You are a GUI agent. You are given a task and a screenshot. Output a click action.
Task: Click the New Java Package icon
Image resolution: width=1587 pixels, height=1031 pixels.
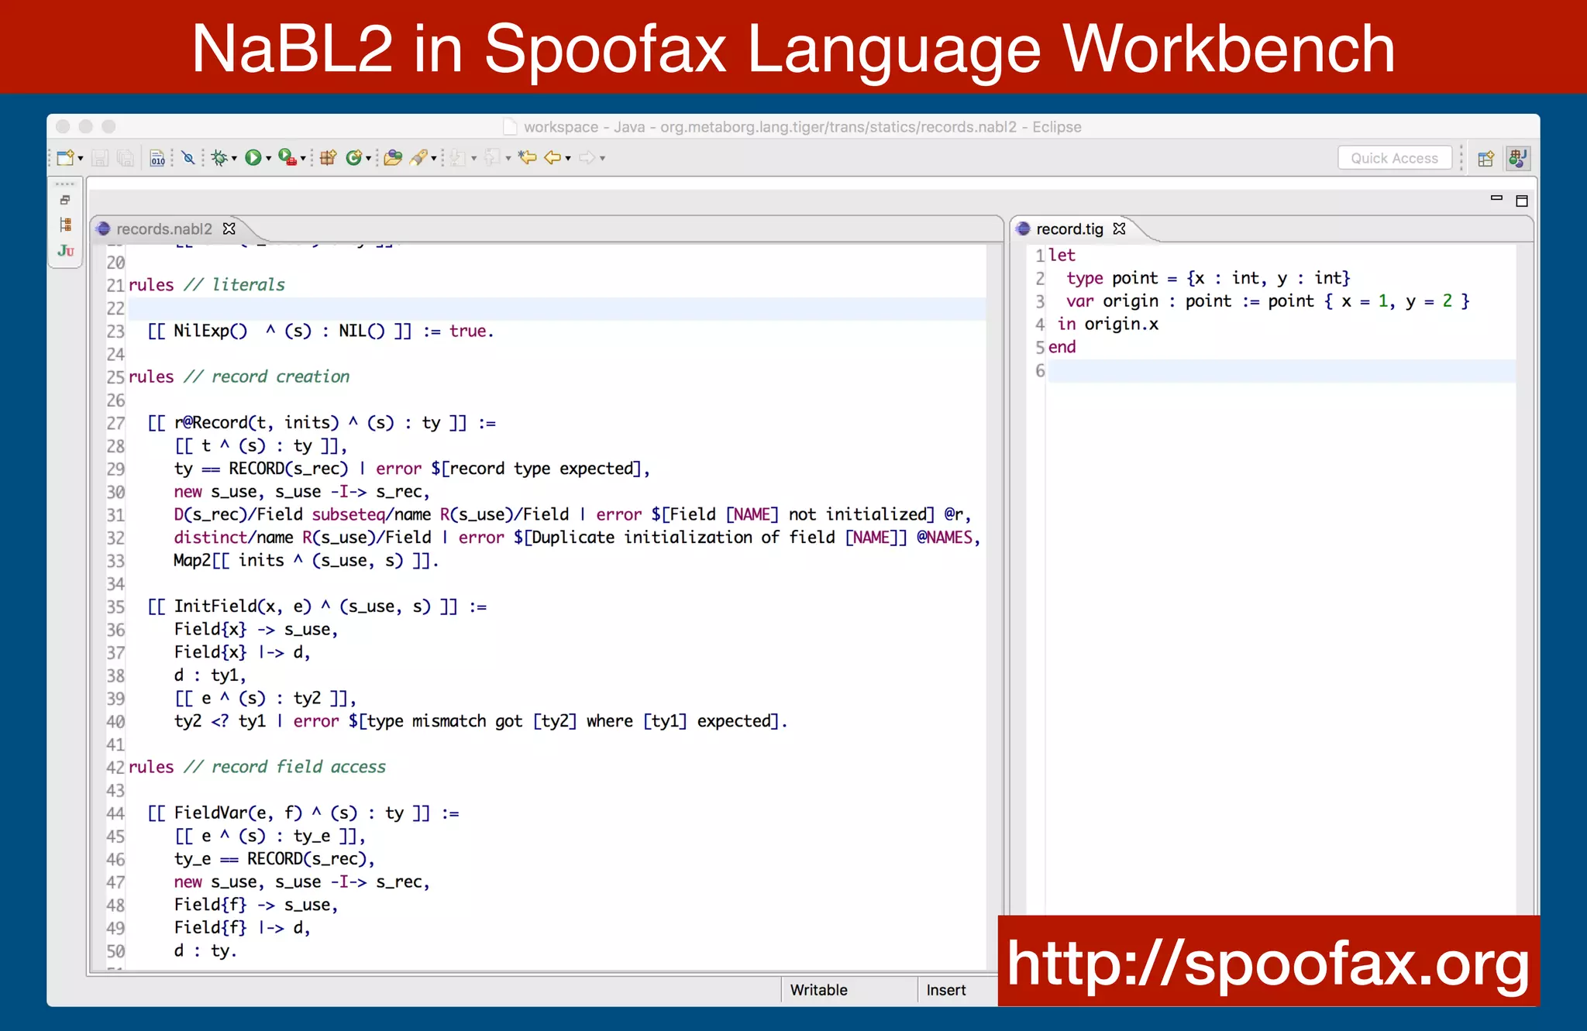pyautogui.click(x=328, y=158)
